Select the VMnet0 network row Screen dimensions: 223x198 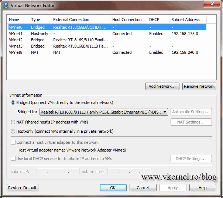click(x=107, y=27)
